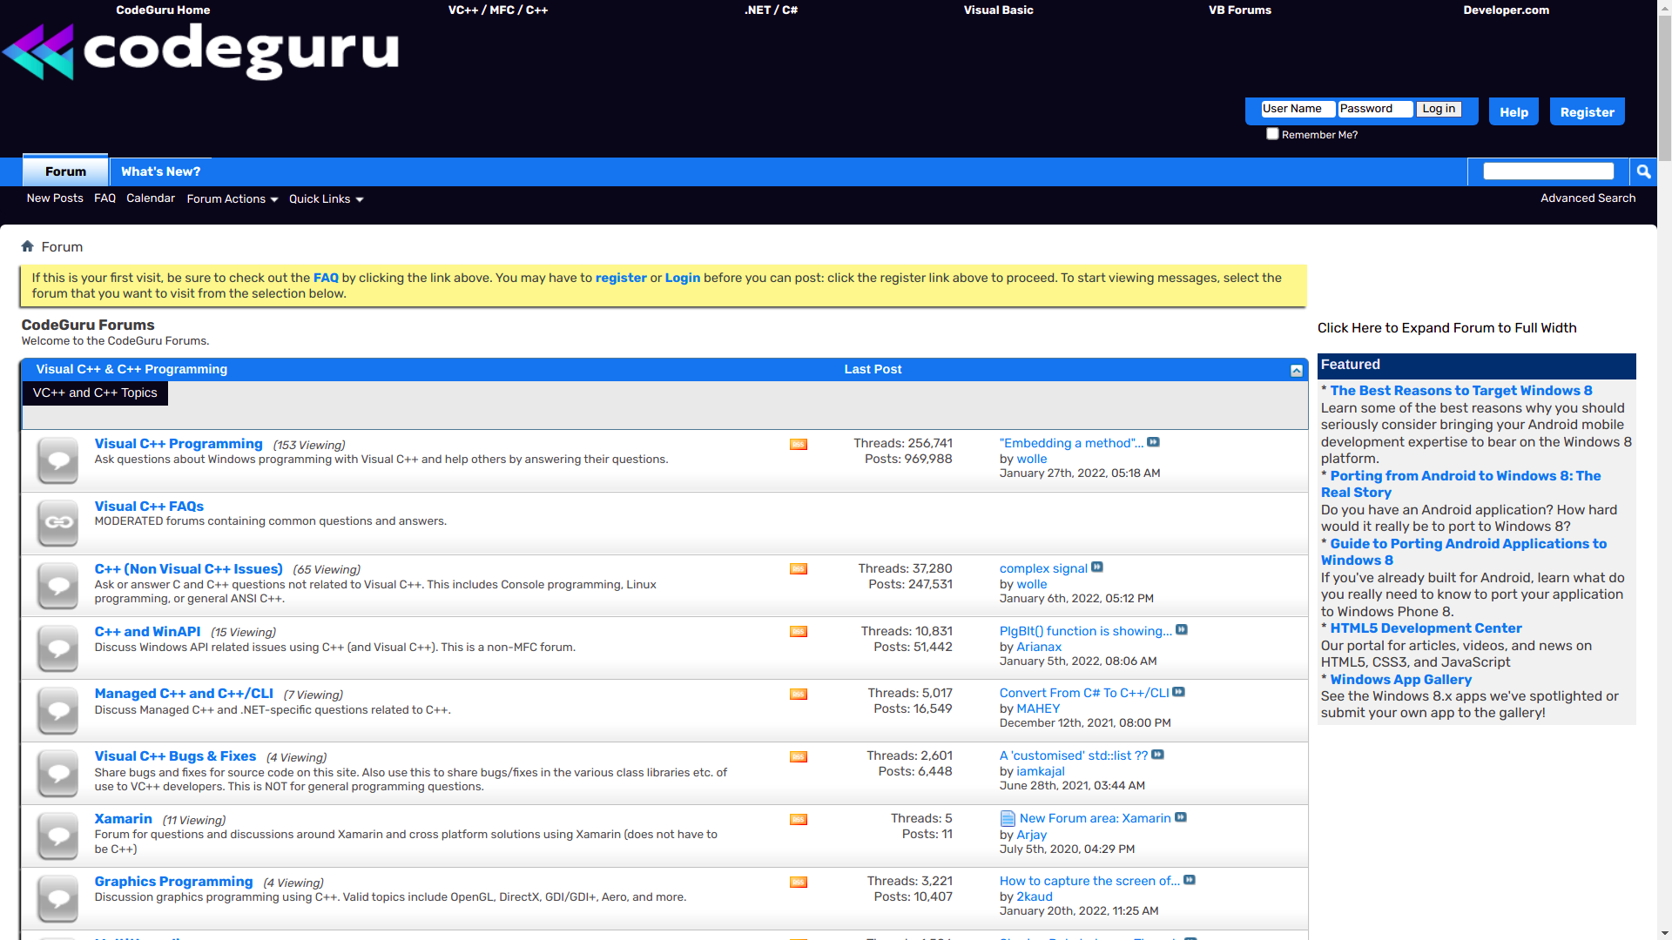This screenshot has height=940, width=1672.
Task: Click C++ (Non Visual C++ Issues) forum status icon
Action: pos(58,586)
